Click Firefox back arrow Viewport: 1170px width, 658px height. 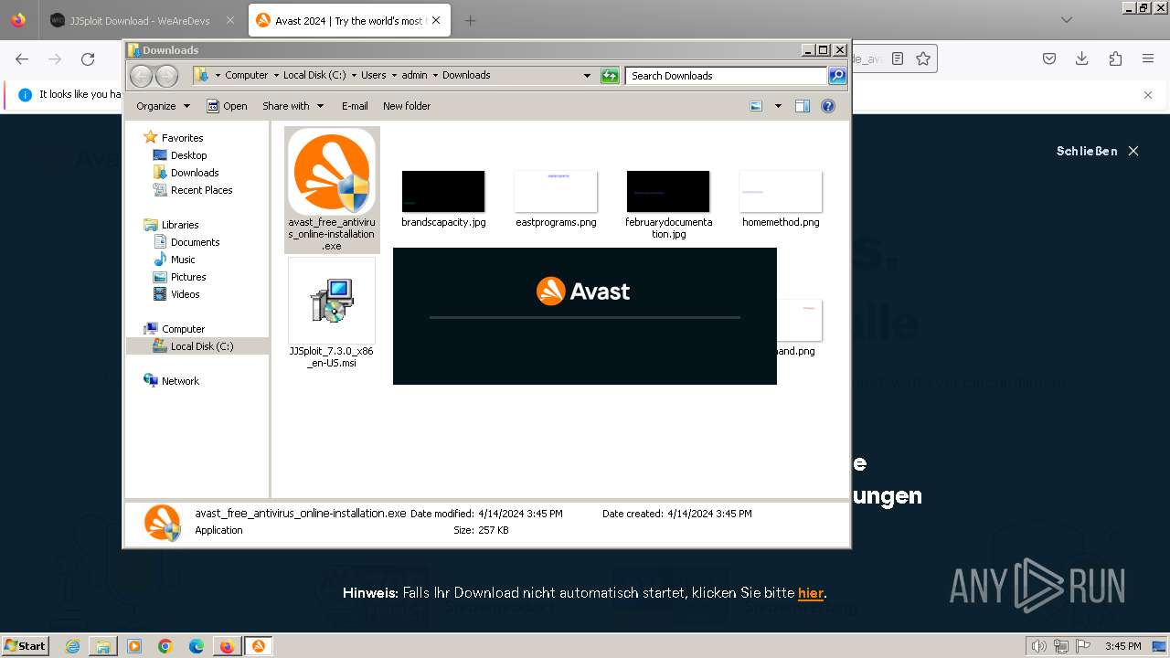[22, 58]
